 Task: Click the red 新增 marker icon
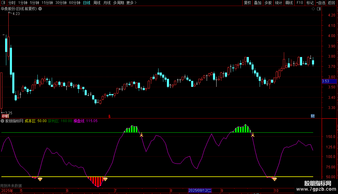pyautogui.click(x=5, y=116)
